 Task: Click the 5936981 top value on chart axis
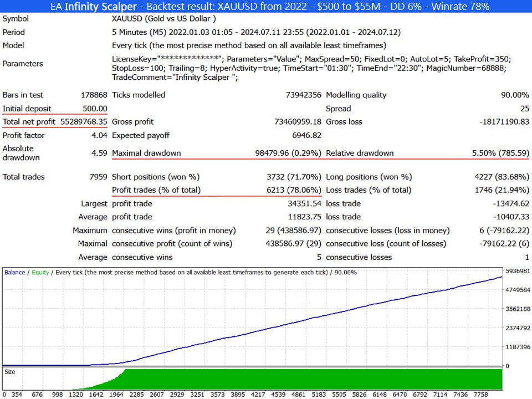[518, 272]
